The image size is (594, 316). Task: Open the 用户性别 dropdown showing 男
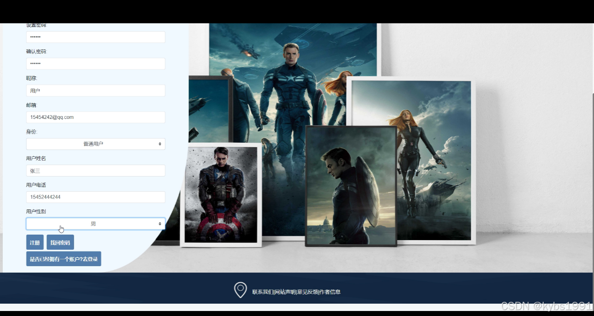[96, 224]
